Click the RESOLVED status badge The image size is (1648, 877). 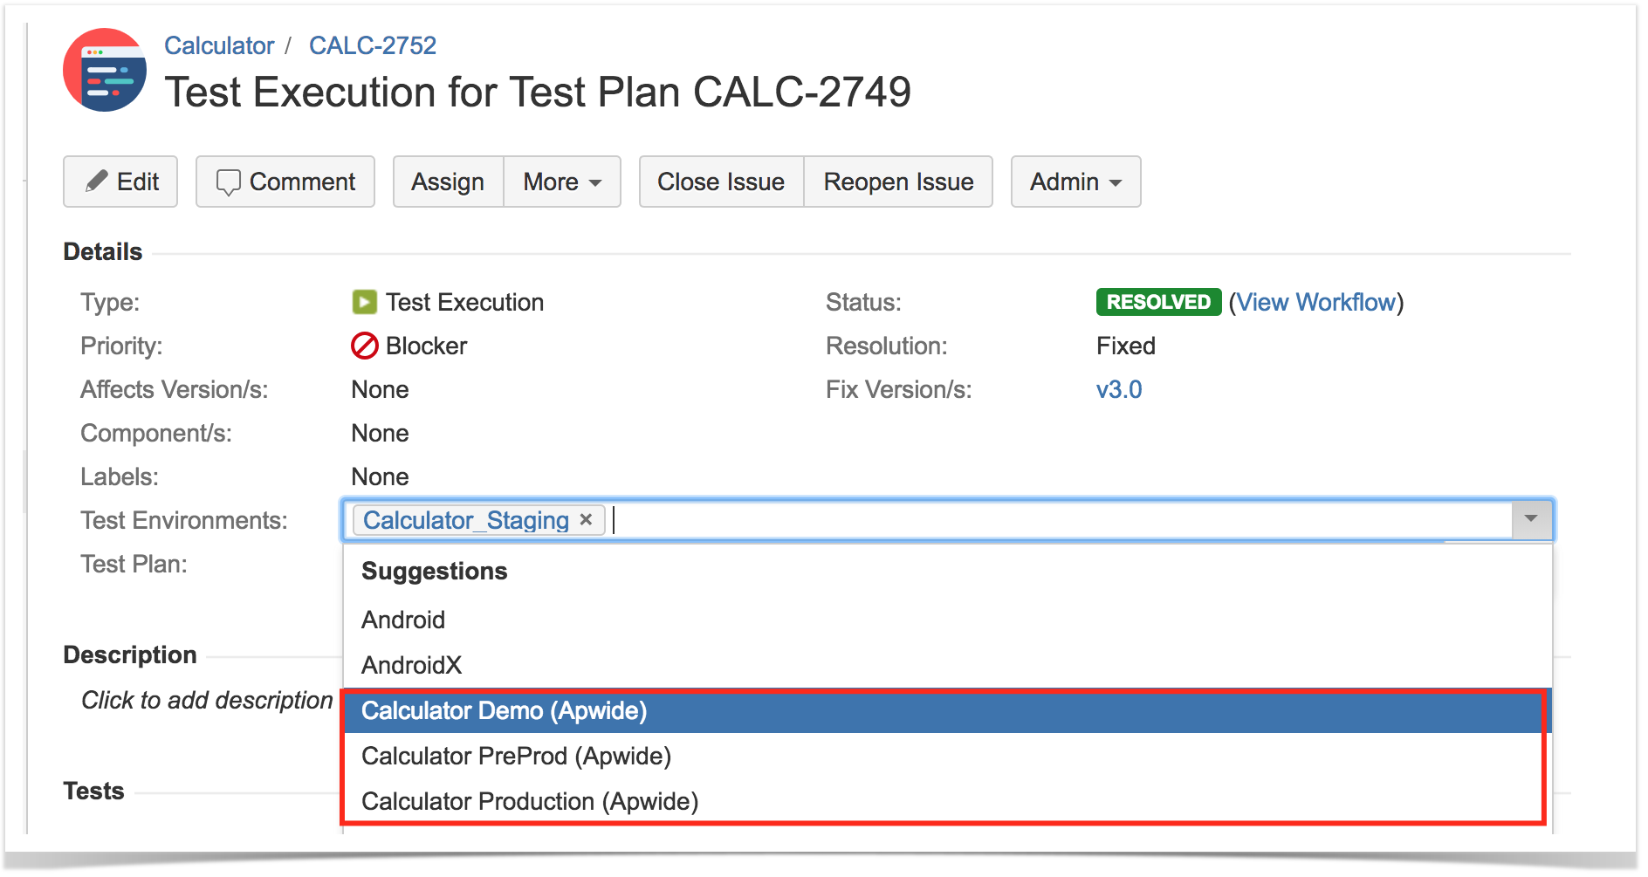[x=1158, y=302]
